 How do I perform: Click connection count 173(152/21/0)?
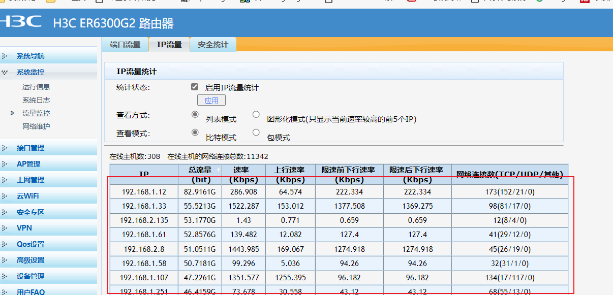click(x=510, y=192)
